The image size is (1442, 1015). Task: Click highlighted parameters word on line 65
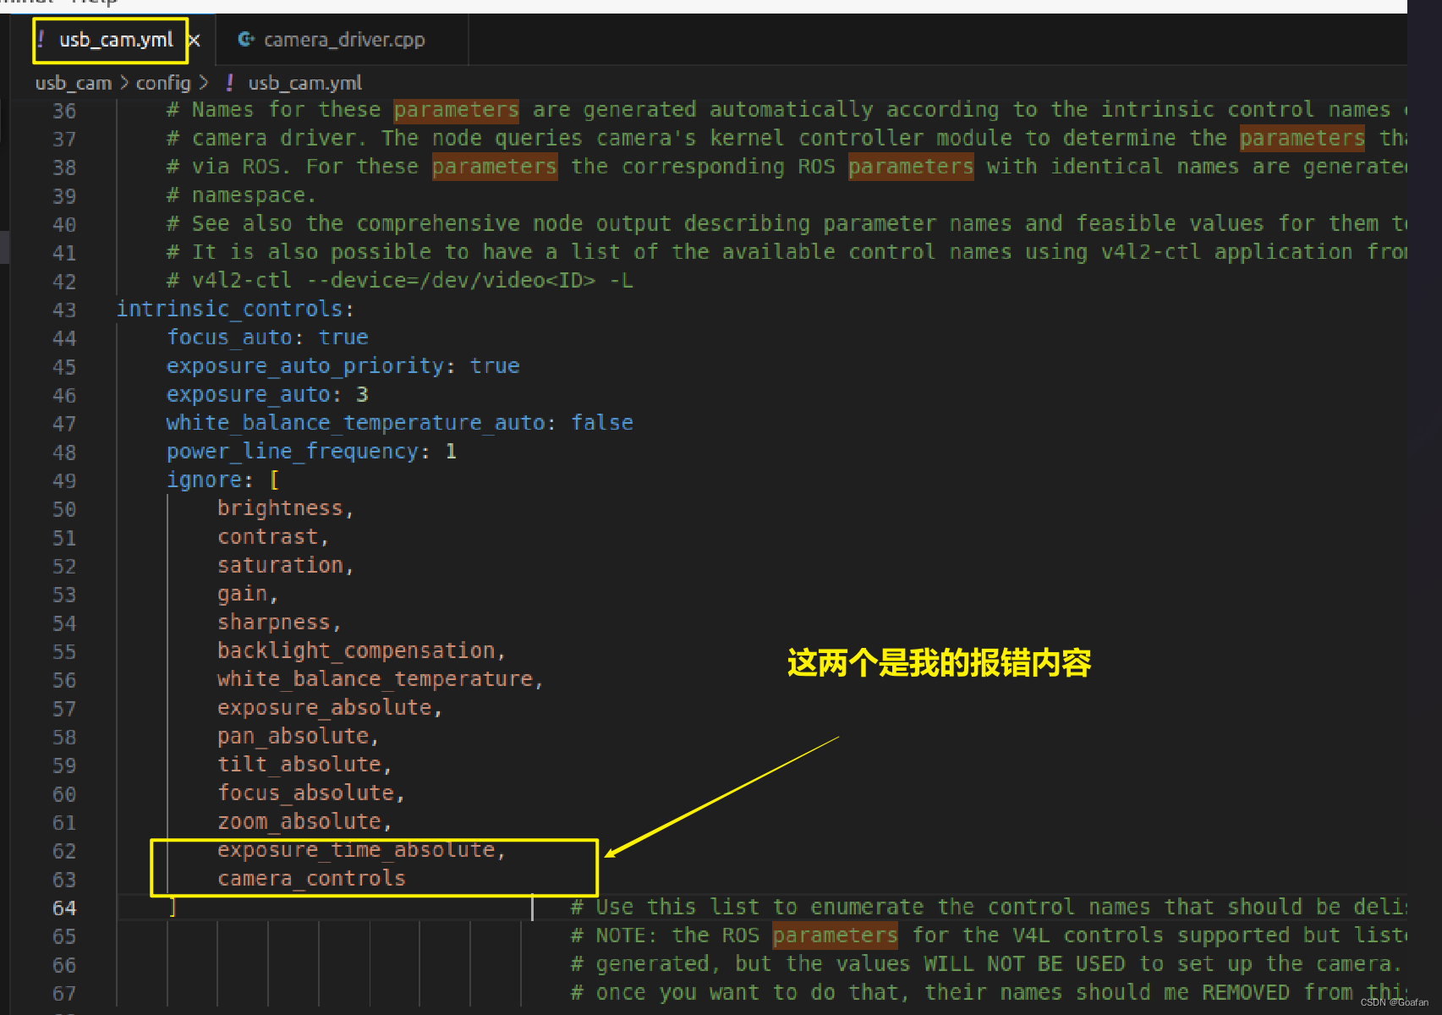835,935
